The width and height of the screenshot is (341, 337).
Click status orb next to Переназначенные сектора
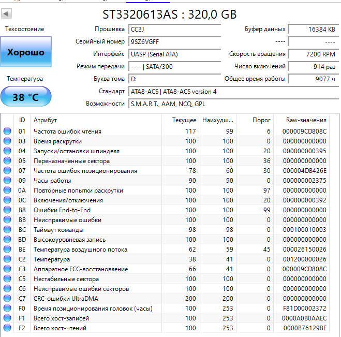pyautogui.click(x=7, y=160)
